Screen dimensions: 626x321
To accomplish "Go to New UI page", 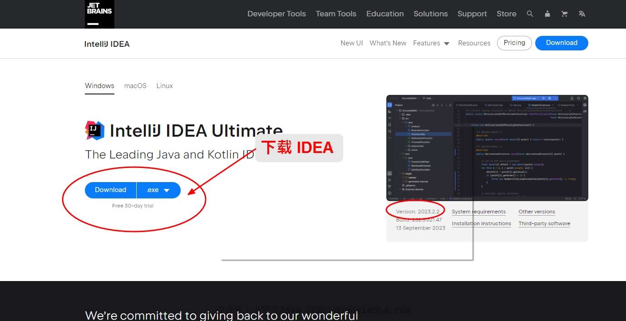I will click(x=352, y=43).
